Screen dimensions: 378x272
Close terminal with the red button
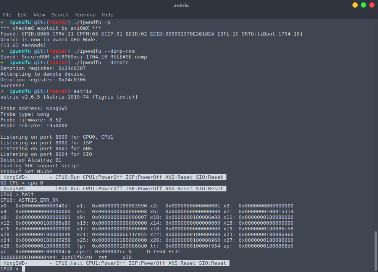point(372,5)
